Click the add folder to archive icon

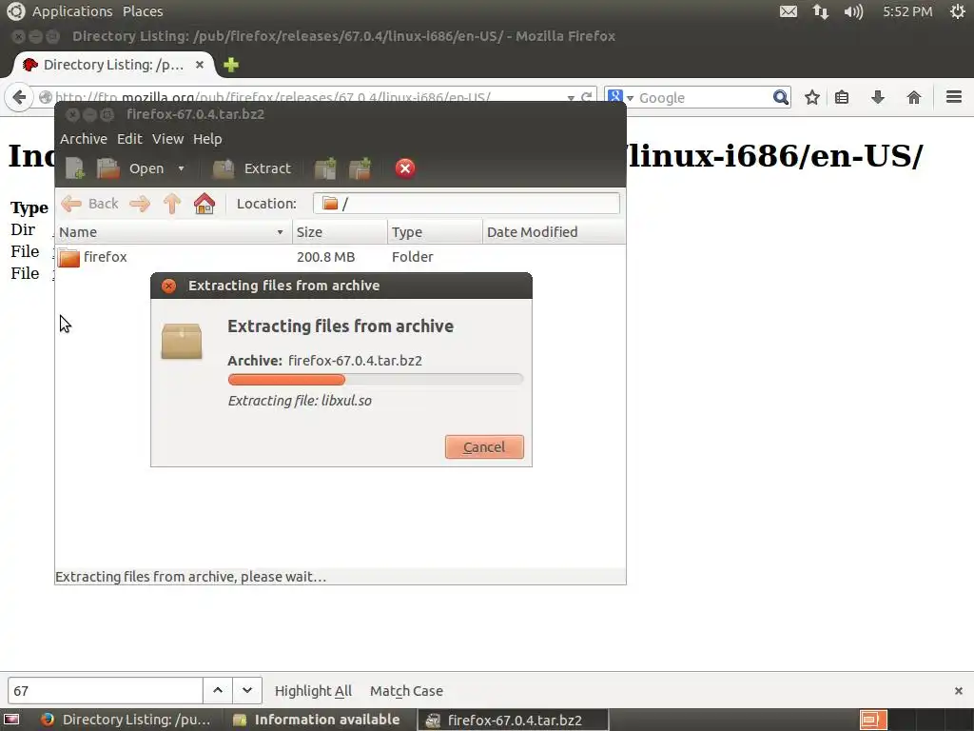360,168
